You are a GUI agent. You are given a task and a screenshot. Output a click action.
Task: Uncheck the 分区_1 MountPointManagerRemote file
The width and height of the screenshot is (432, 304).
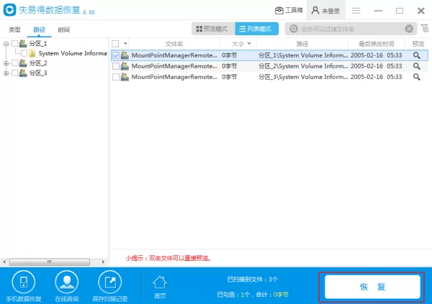tap(116, 55)
